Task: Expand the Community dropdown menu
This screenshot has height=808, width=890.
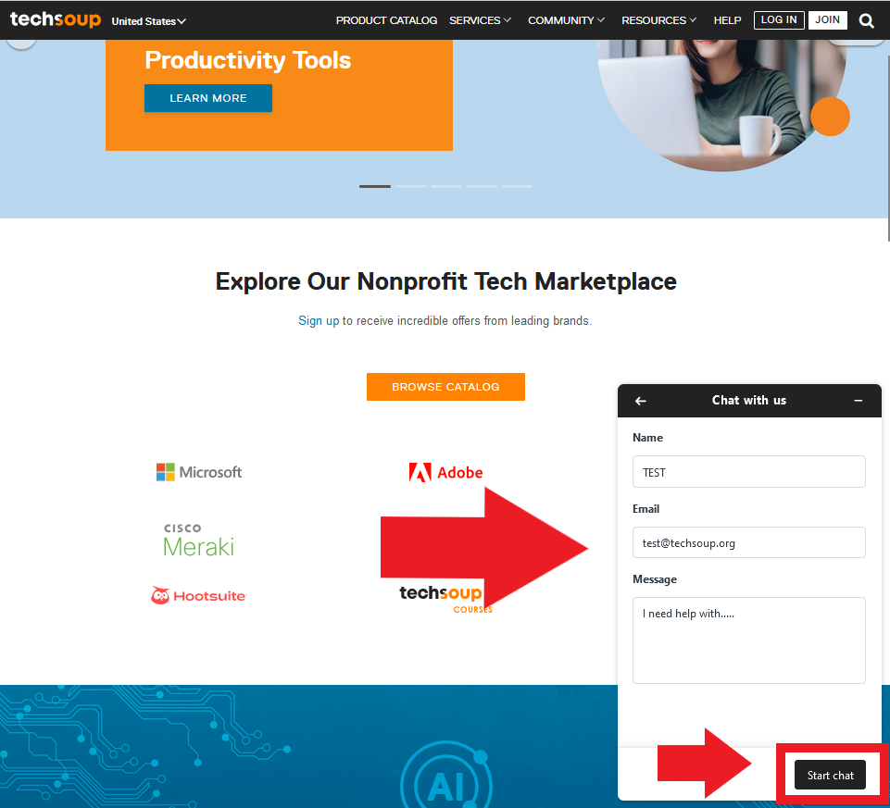Action: pos(566,19)
